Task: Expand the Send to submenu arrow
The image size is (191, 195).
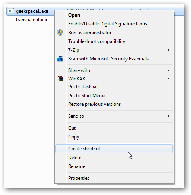Action: tap(168, 116)
